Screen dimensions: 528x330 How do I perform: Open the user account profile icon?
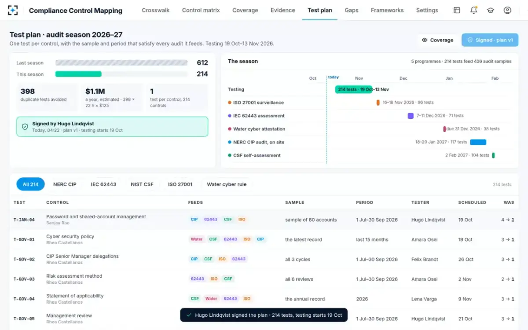(507, 10)
